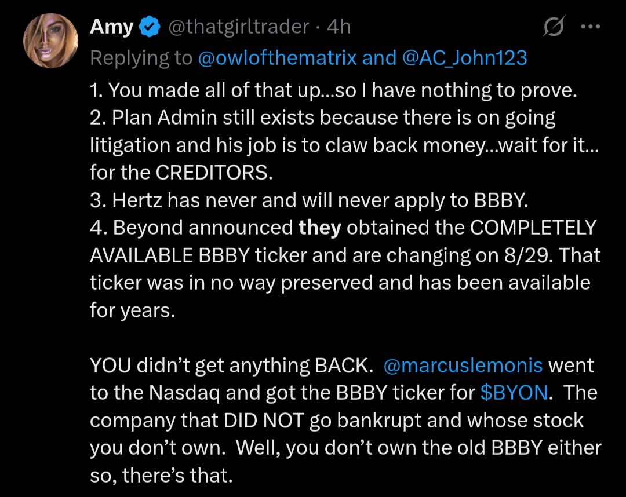This screenshot has width=626, height=497.
Task: Open the 4h timestamp link
Action: pos(339,27)
